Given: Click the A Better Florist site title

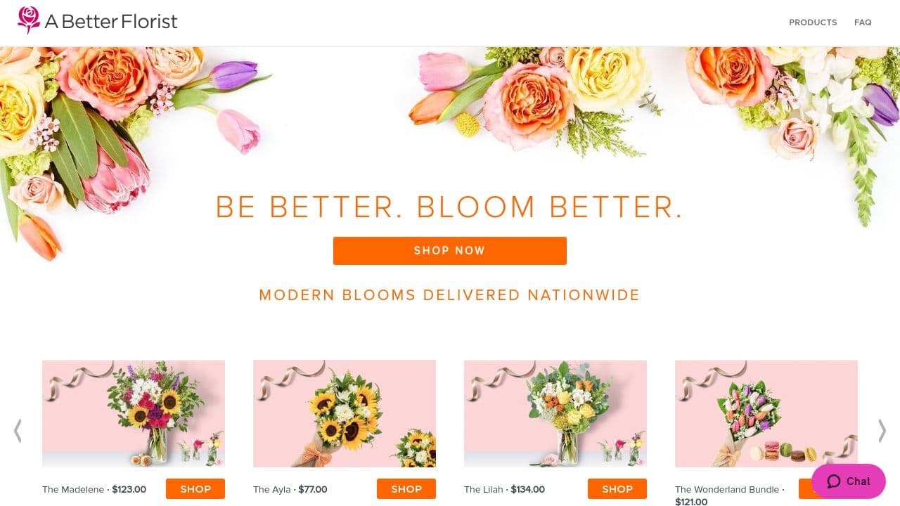Looking at the screenshot, I should click(x=110, y=22).
